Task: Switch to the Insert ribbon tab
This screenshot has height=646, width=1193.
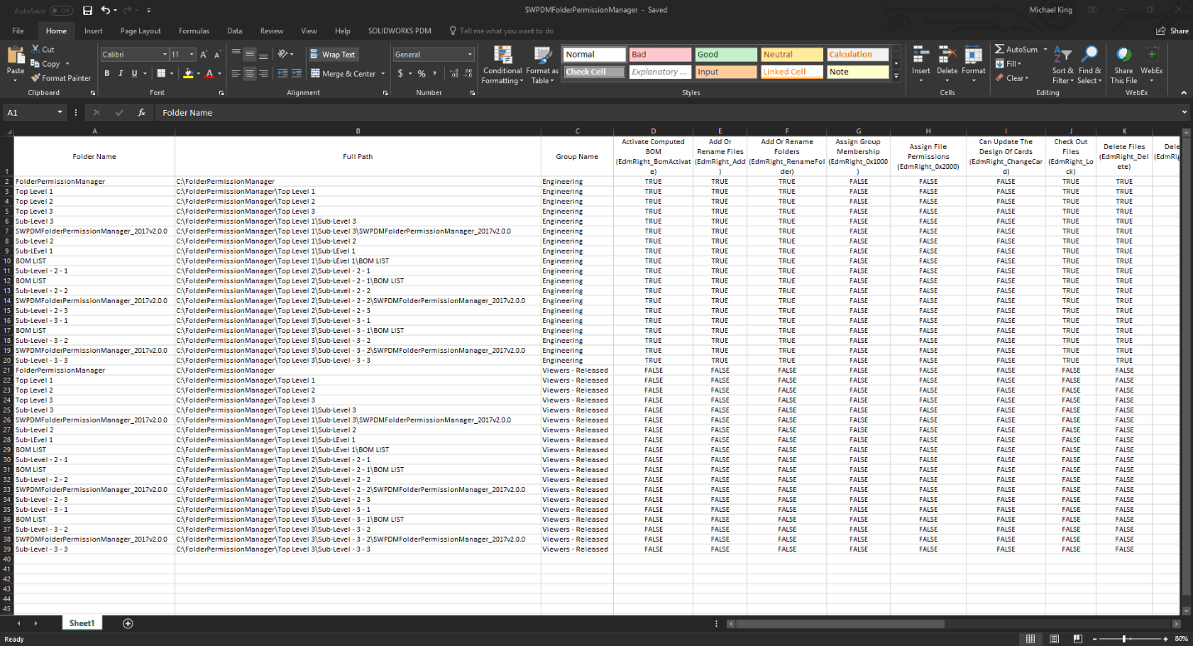Action: pyautogui.click(x=93, y=31)
